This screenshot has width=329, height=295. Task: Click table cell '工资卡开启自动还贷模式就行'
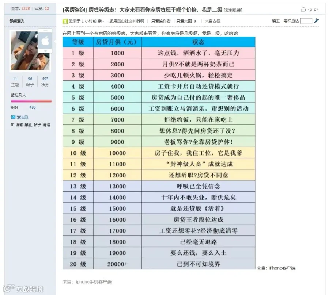[198, 86]
